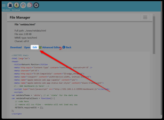
Task: Click the Edit link
Action: coord(35,48)
